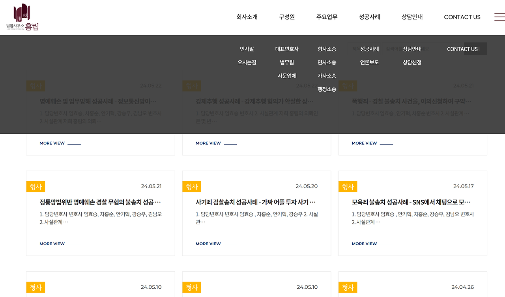The width and height of the screenshot is (505, 297).
Task: Open the 모욕죄 불송치 성공사례 post title
Action: click(411, 202)
